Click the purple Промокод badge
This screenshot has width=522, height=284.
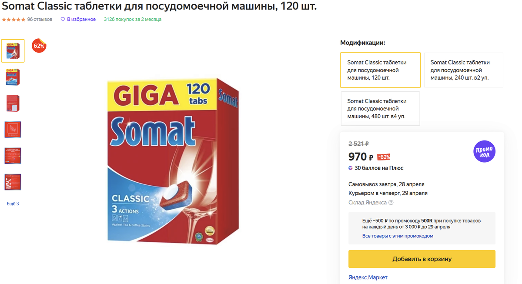(x=484, y=152)
